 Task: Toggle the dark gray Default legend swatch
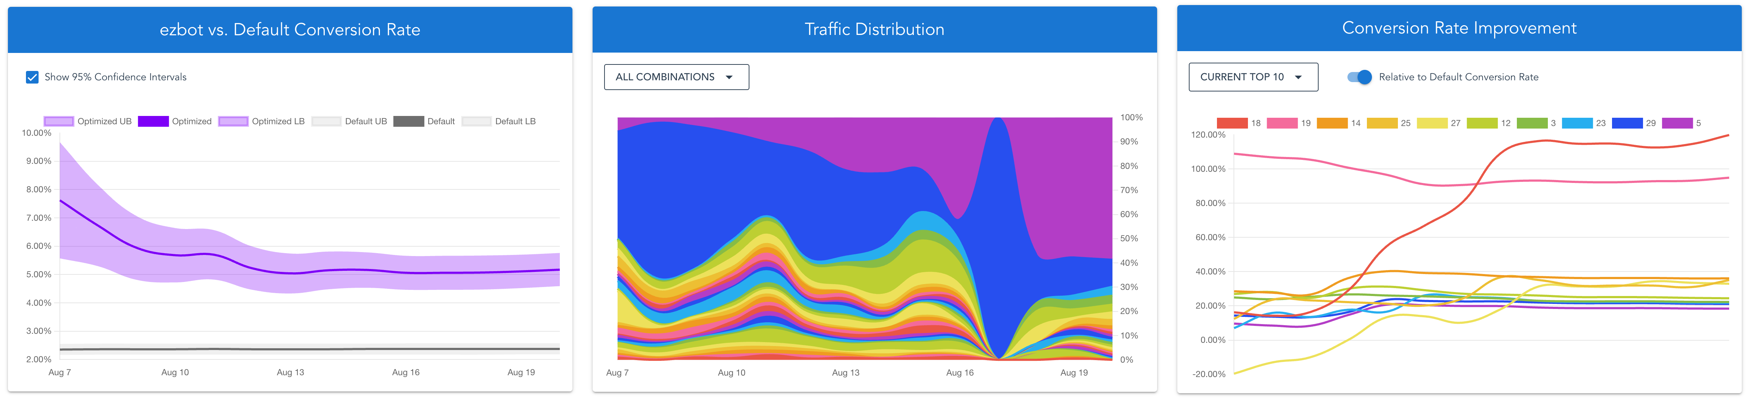409,121
